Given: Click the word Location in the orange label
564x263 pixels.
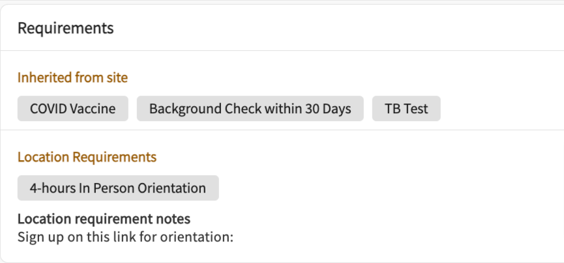Looking at the screenshot, I should 42,157.
